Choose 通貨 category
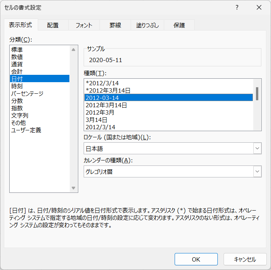Image resolution: width=271 pixels, height=270 pixels. 40,64
